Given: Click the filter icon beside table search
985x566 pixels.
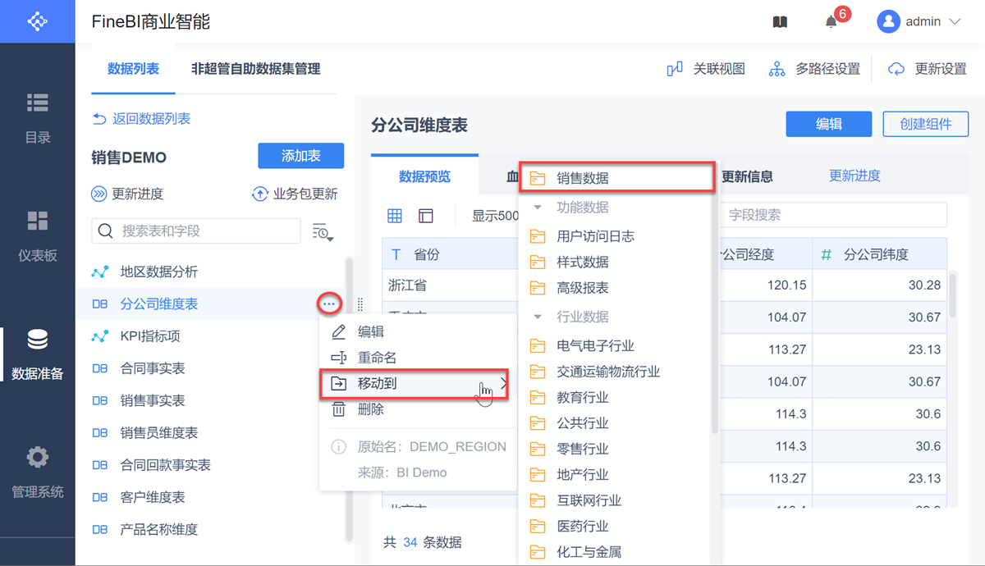Looking at the screenshot, I should click(323, 232).
